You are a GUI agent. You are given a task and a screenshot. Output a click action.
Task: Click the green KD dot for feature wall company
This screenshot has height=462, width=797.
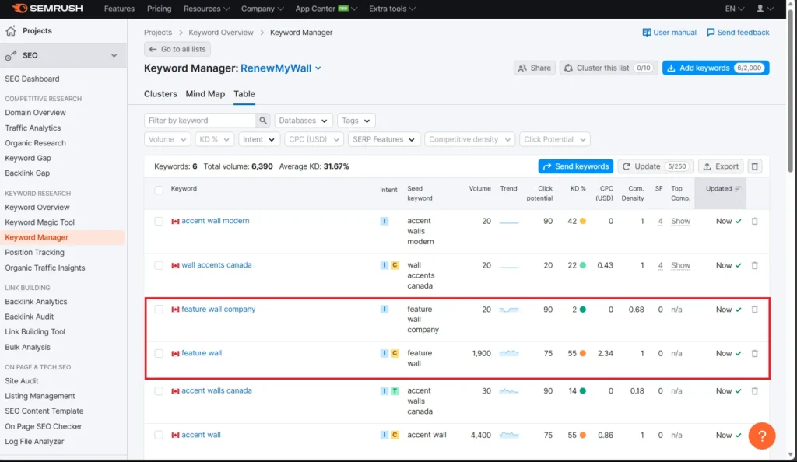point(583,310)
